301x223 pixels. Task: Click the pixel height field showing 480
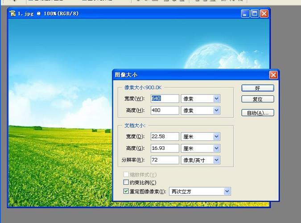click(x=165, y=110)
